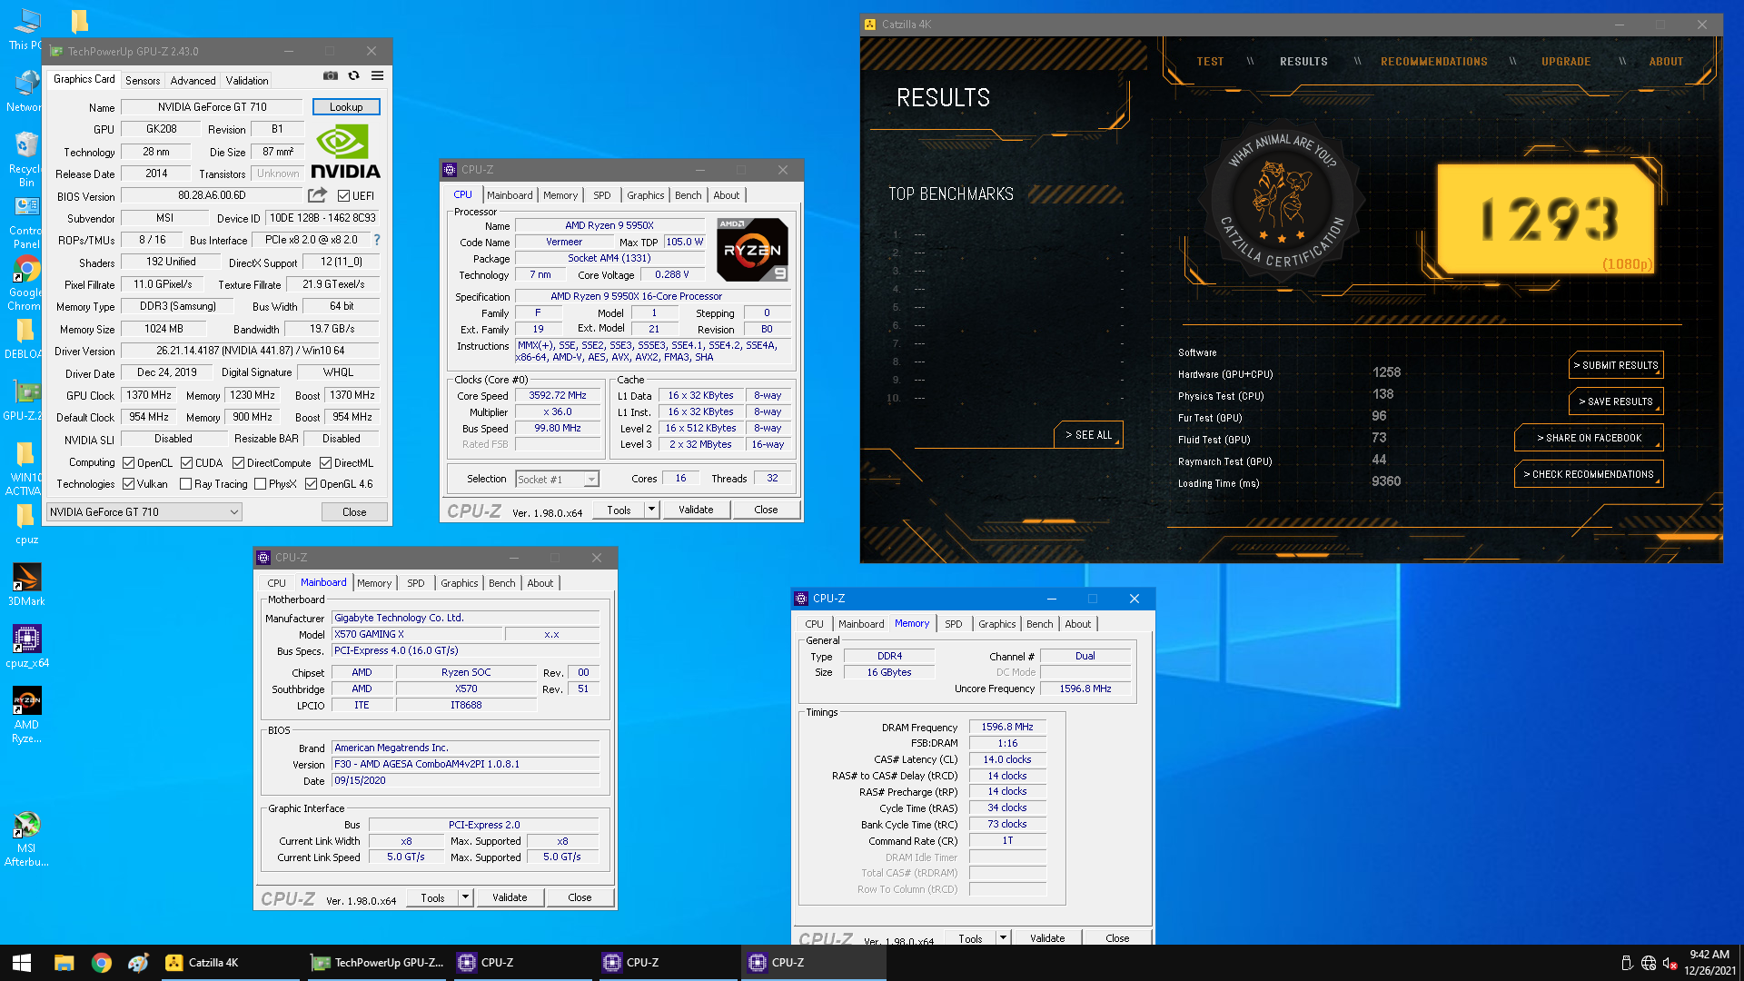
Task: Click the TechPowerUp GPU-Z taskbar button
Action: pyautogui.click(x=377, y=963)
